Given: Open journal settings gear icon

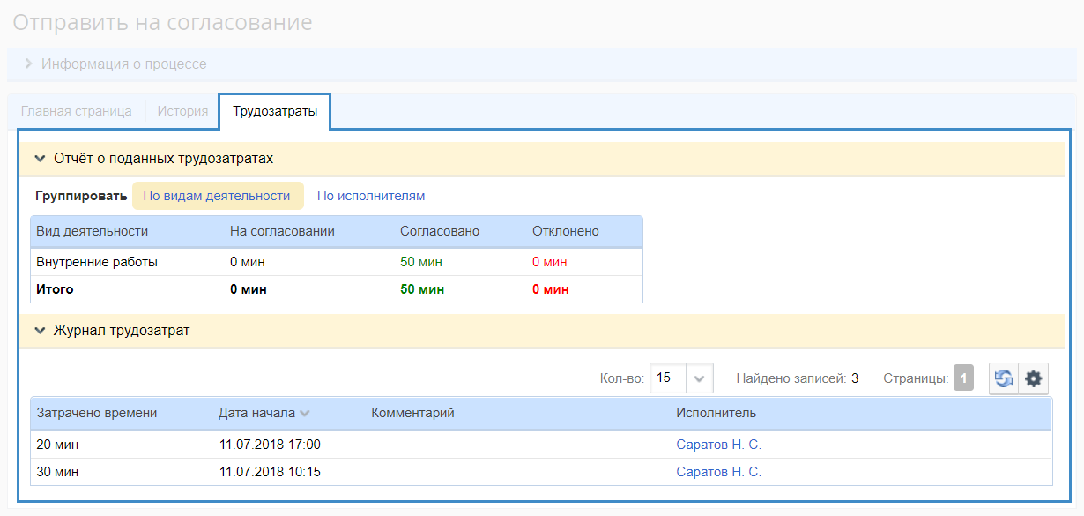Looking at the screenshot, I should [x=1034, y=378].
